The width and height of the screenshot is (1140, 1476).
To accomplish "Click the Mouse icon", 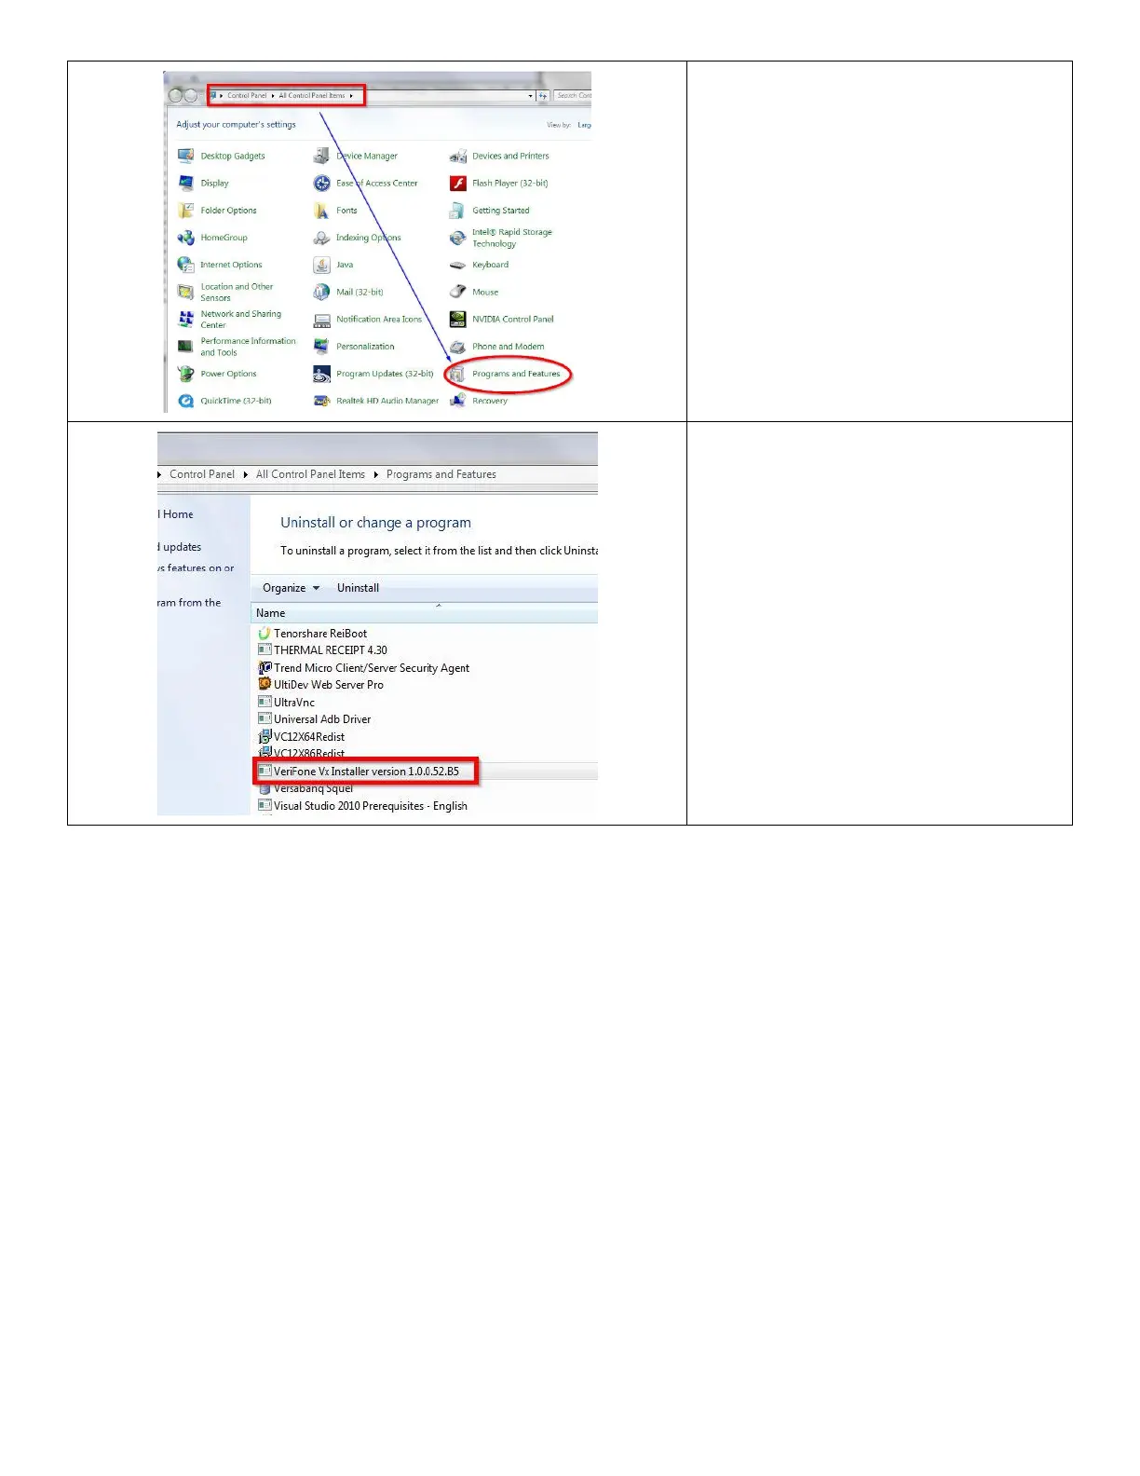I will pos(457,292).
